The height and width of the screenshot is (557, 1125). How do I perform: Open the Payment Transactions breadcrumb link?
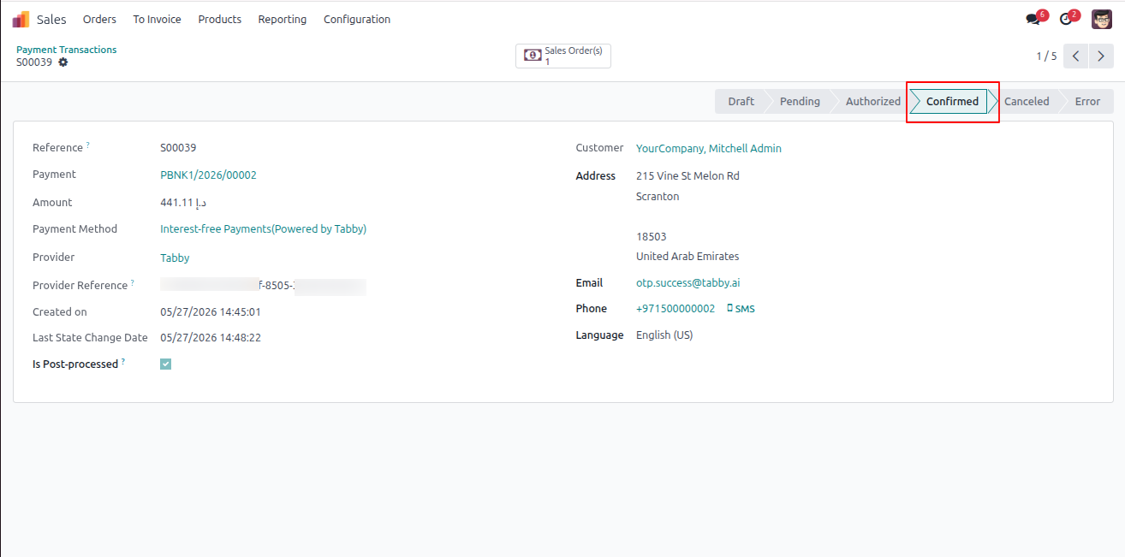(67, 50)
